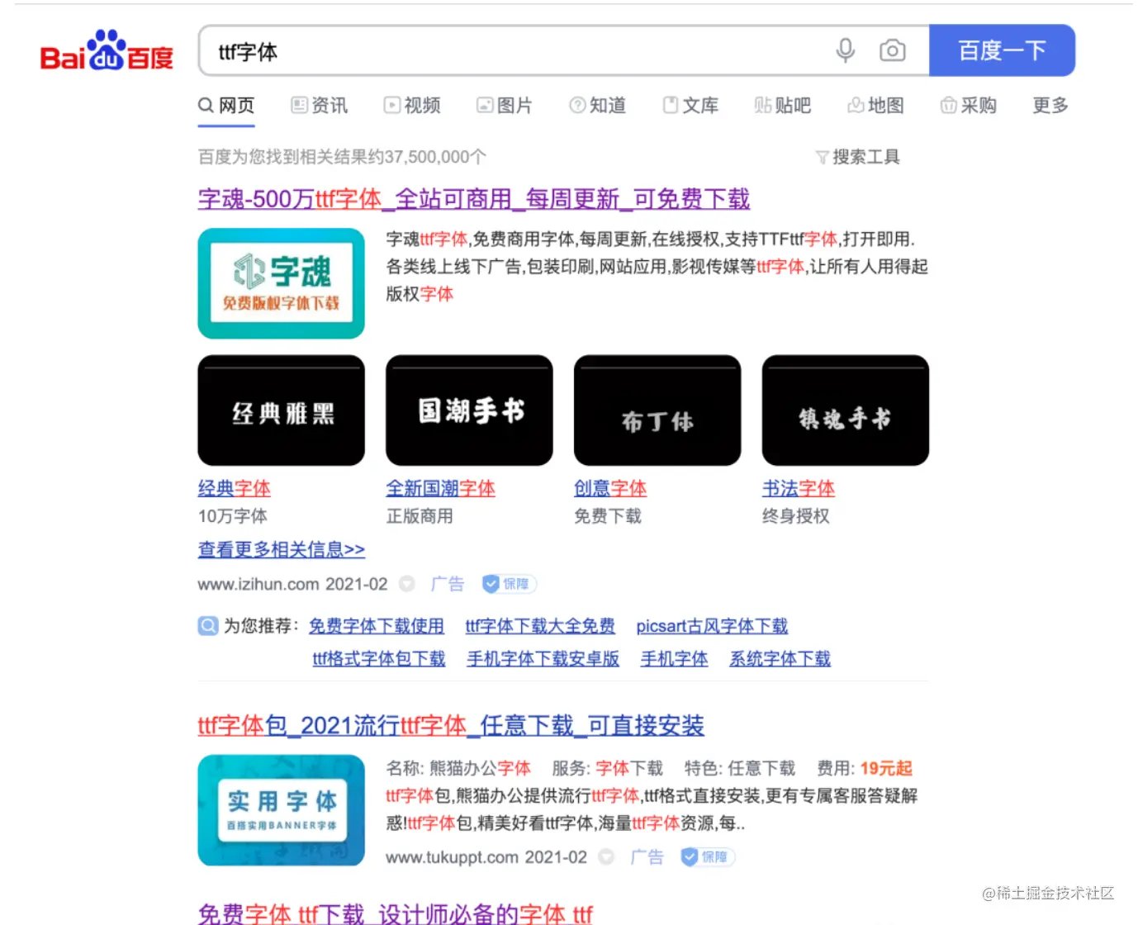Switch to the 资讯 tab
This screenshot has width=1138, height=925.
tap(320, 106)
